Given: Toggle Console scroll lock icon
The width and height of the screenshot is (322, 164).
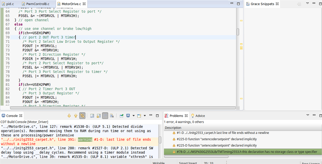Looking at the screenshot, I should pyautogui.click(x=99, y=116).
